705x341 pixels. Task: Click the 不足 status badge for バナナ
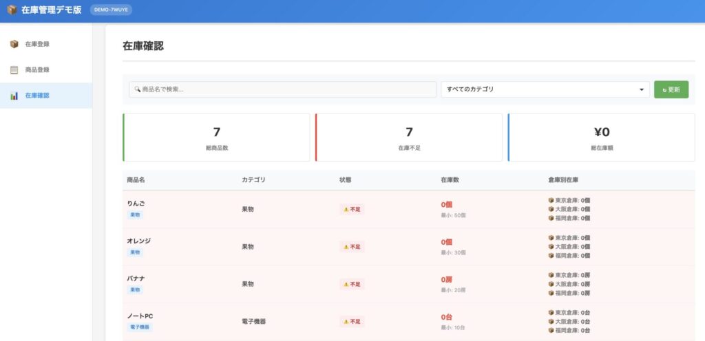tap(352, 284)
